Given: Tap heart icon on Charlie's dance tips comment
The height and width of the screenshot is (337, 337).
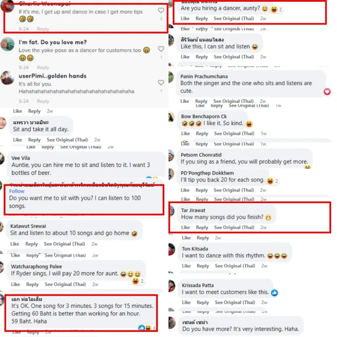Looking at the screenshot, I should tap(161, 10).
